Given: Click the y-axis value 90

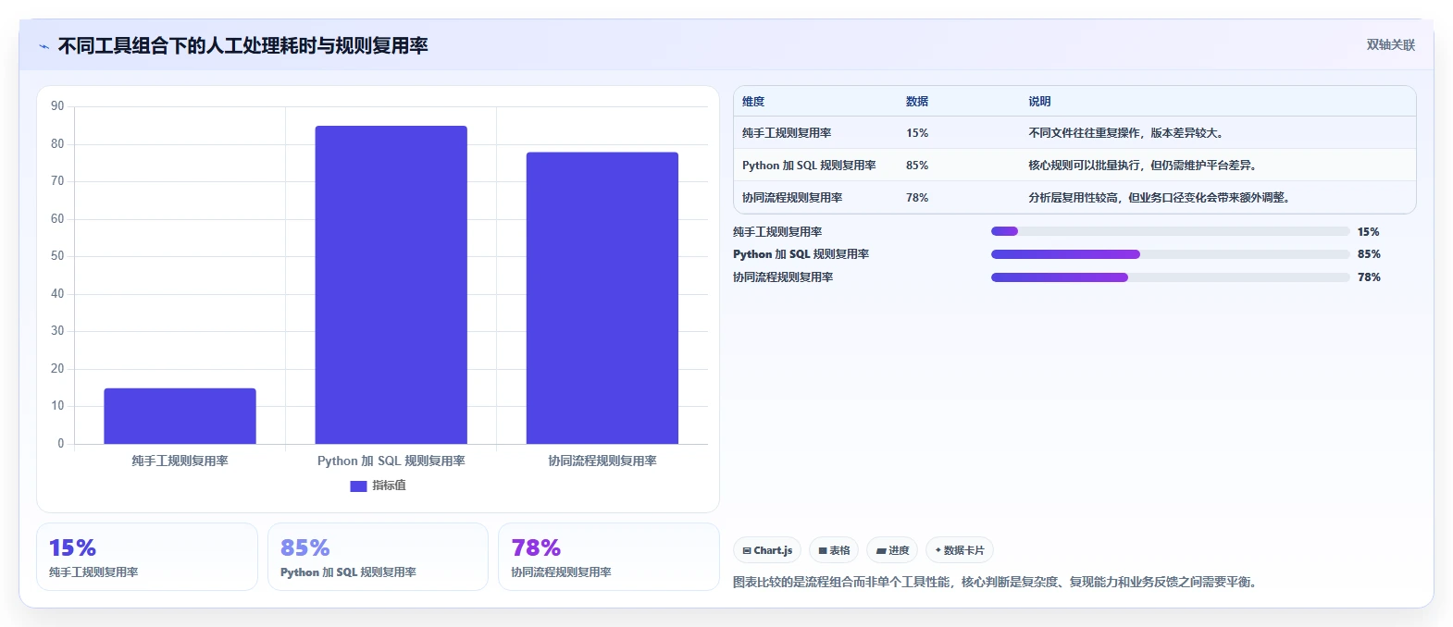Looking at the screenshot, I should pos(57,106).
